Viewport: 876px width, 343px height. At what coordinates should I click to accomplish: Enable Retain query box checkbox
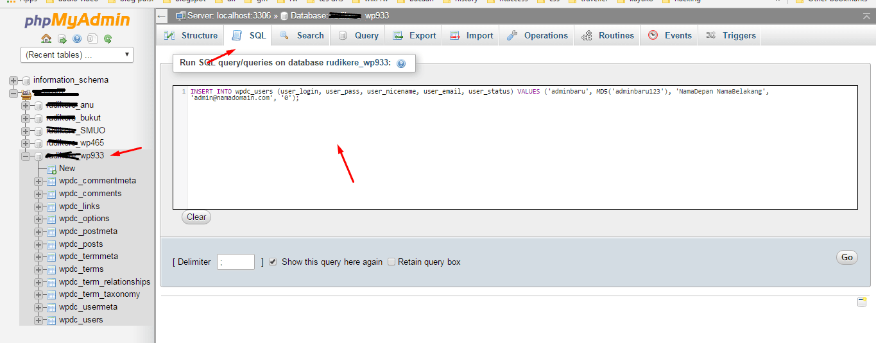pyautogui.click(x=391, y=262)
